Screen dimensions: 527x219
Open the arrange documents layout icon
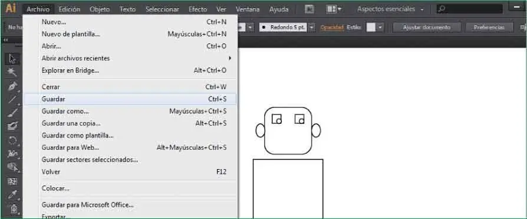click(x=334, y=9)
